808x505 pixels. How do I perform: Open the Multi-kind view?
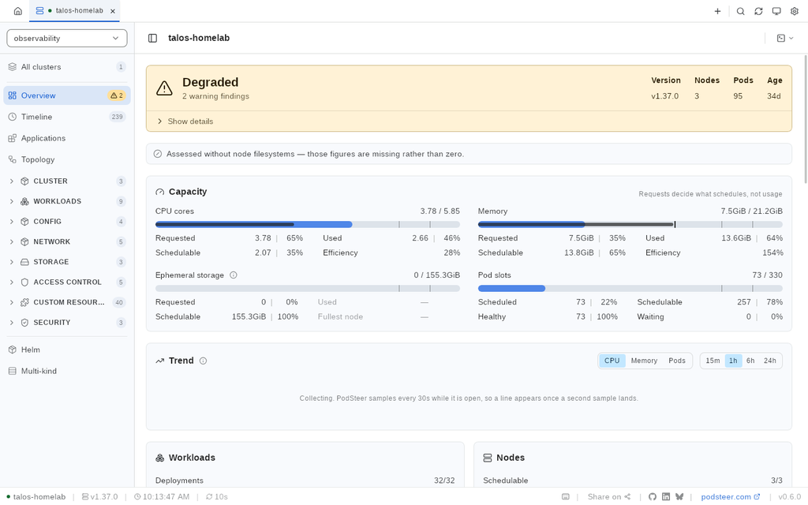[x=67, y=371]
